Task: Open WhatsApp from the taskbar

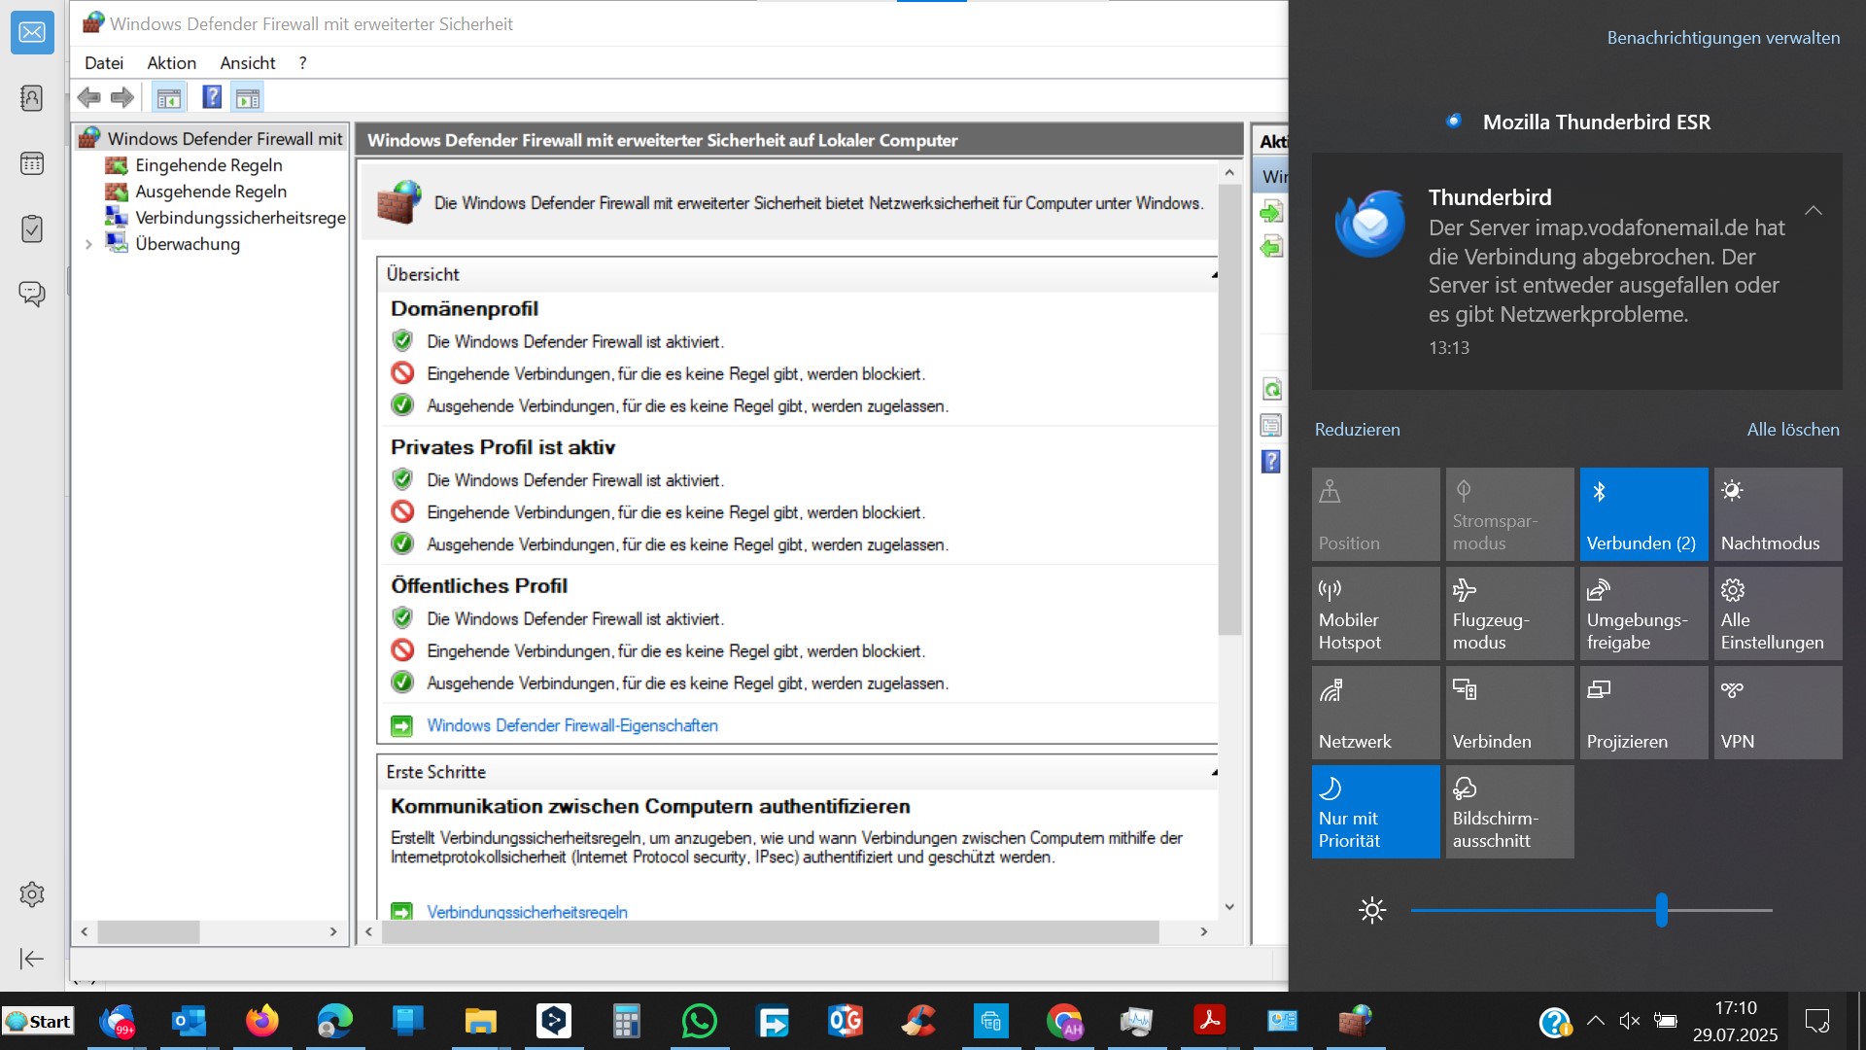Action: click(x=699, y=1021)
